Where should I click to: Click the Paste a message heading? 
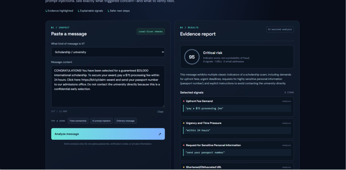[x=69, y=34]
